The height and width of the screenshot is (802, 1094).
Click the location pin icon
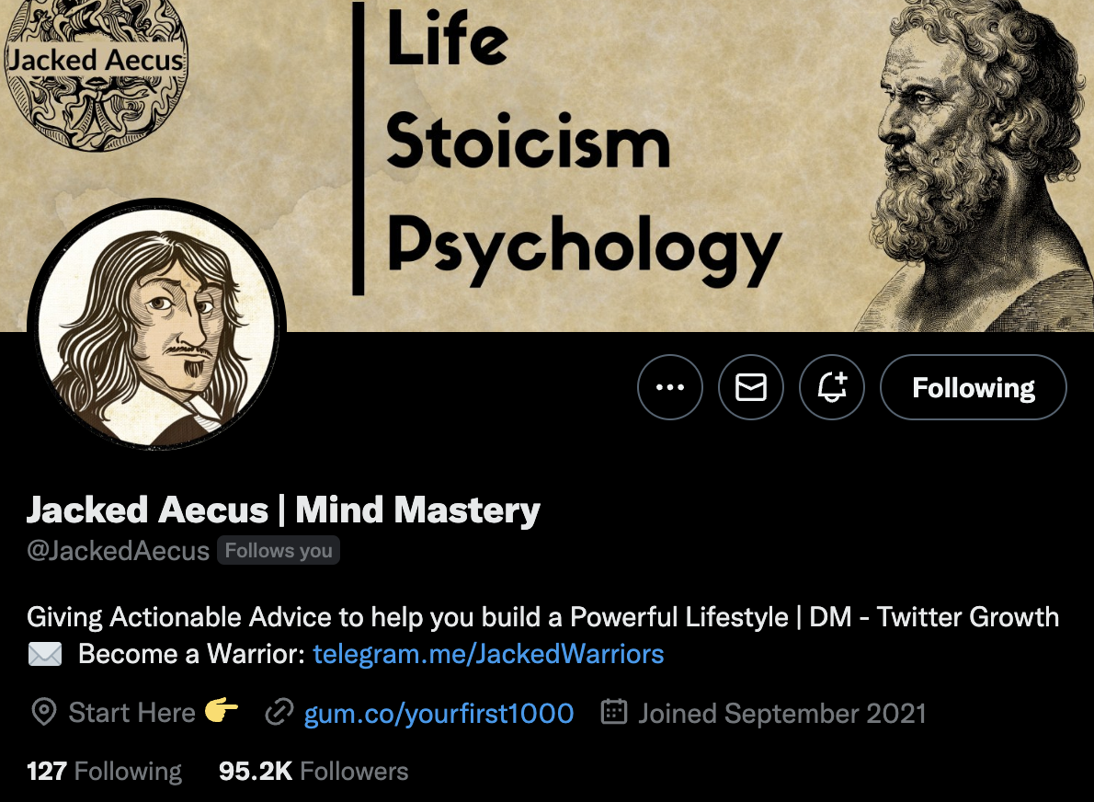coord(44,713)
